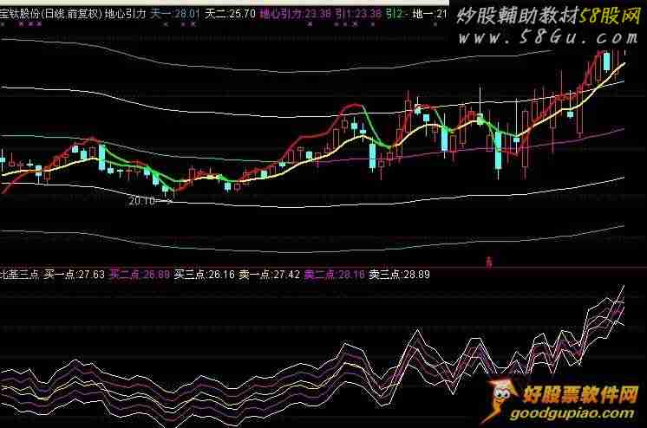Click the 买一点:27.63 value label
The height and width of the screenshot is (428, 647).
[x=75, y=275]
